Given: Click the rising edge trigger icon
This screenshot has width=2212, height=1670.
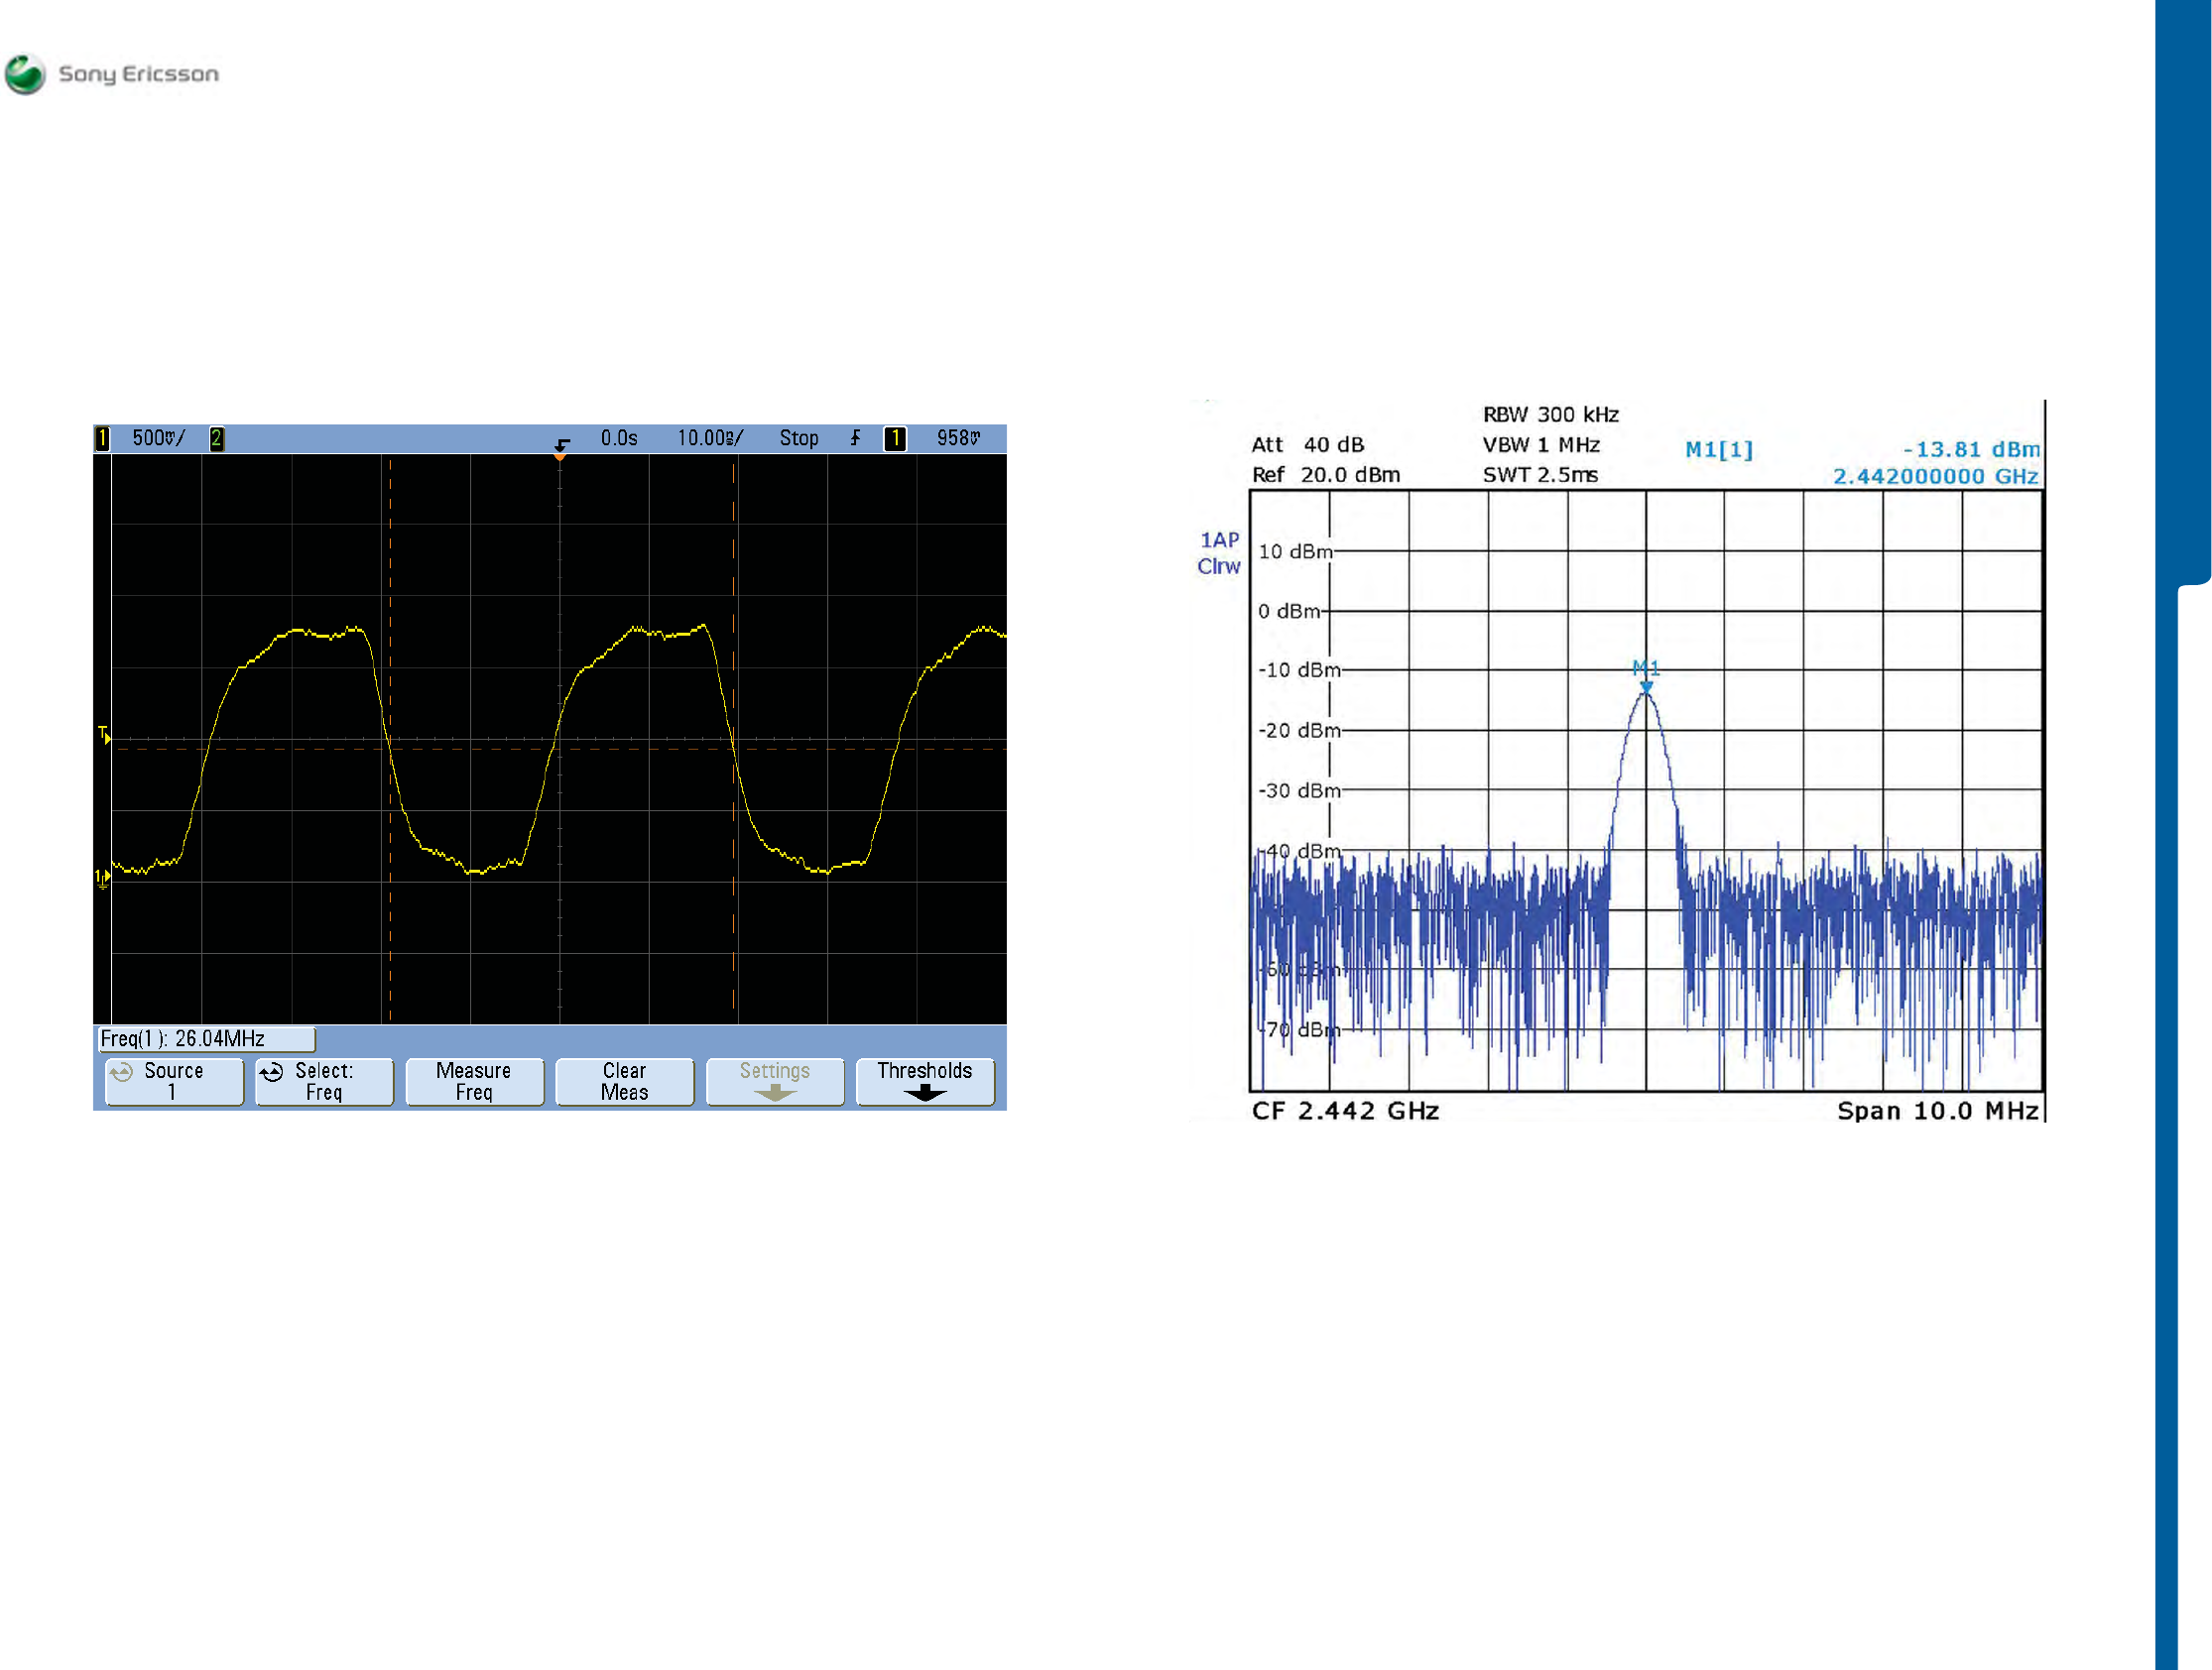Looking at the screenshot, I should tap(856, 438).
